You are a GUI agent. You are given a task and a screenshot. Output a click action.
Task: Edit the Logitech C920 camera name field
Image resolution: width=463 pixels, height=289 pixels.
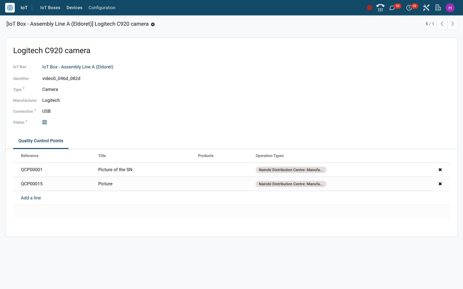(52, 51)
